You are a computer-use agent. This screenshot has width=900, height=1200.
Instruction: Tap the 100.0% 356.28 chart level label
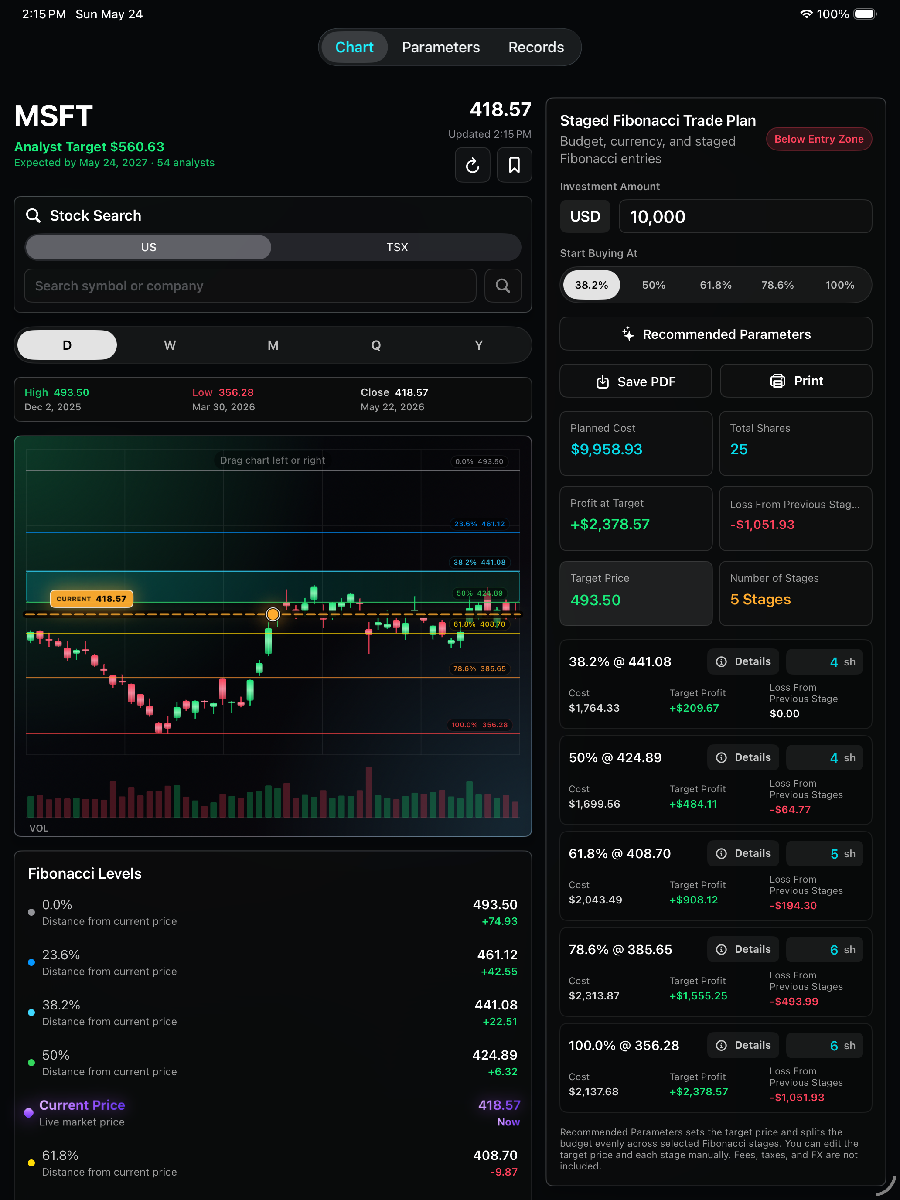[480, 725]
